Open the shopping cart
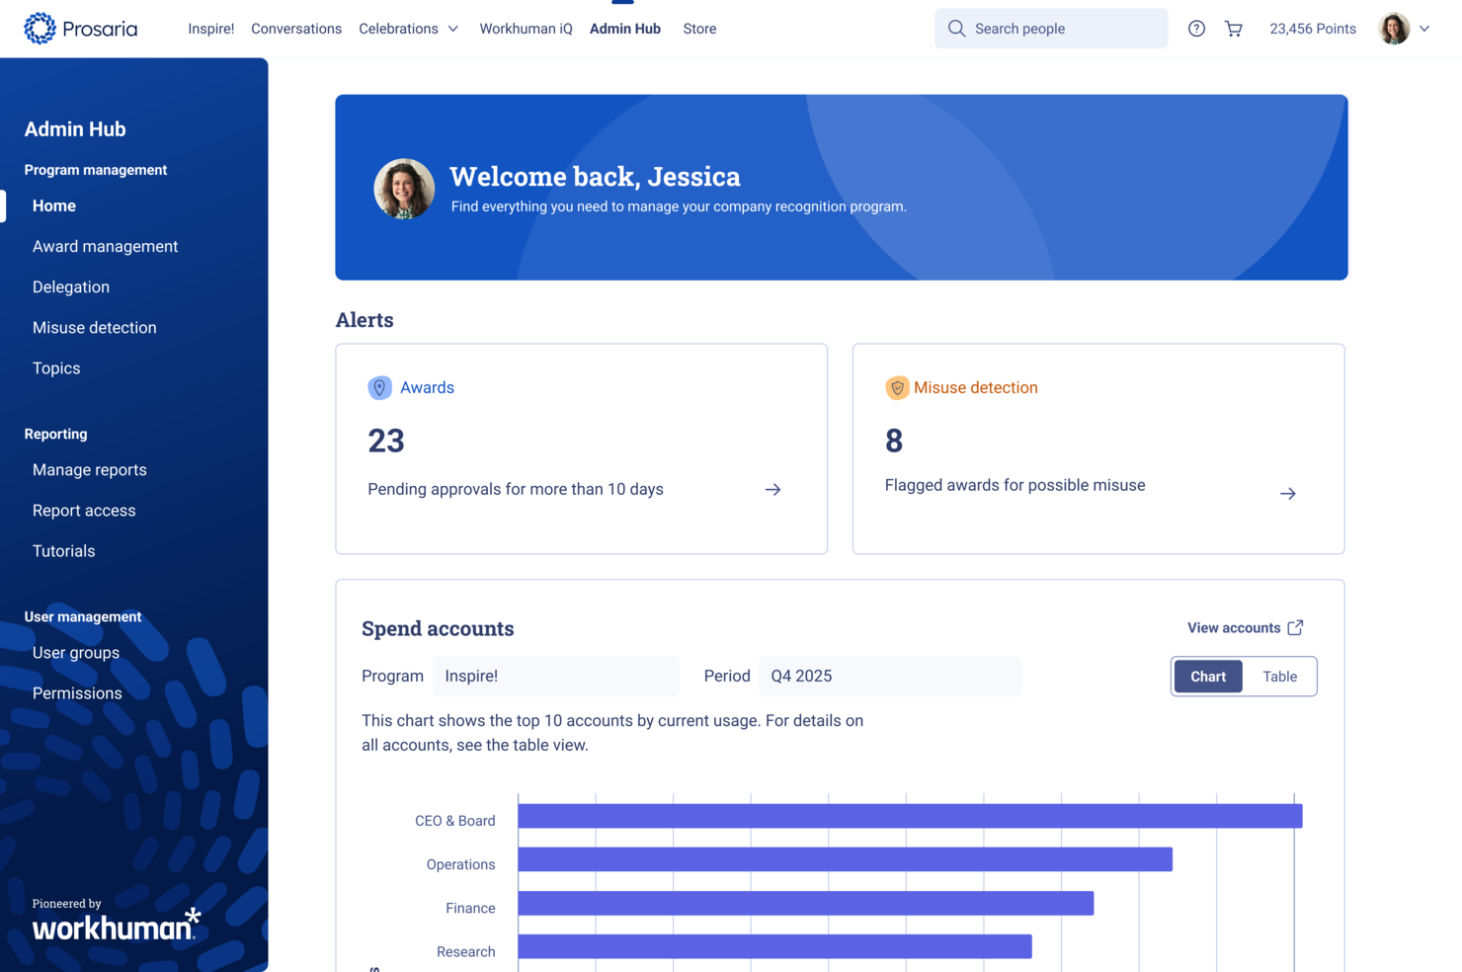Image resolution: width=1462 pixels, height=972 pixels. tap(1233, 28)
